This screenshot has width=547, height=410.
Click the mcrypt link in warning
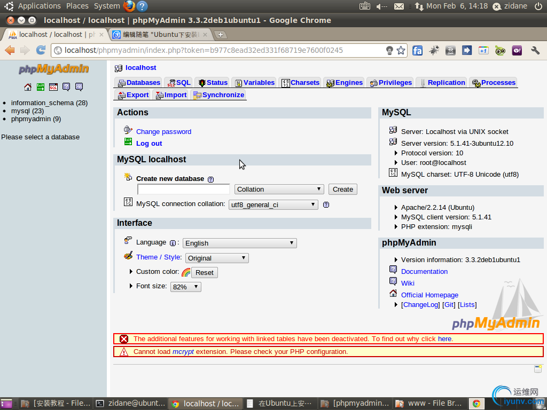click(183, 351)
